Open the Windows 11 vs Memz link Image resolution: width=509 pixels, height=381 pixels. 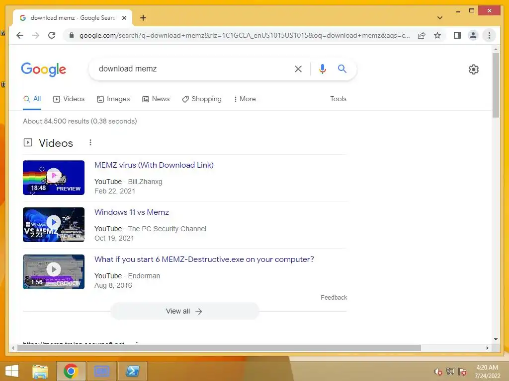(x=131, y=212)
